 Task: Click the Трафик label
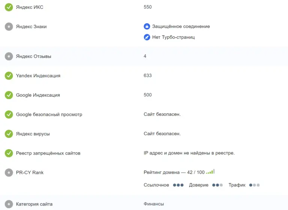coord(237,185)
